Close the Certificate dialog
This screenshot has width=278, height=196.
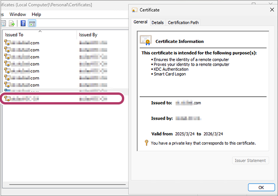coord(272,10)
